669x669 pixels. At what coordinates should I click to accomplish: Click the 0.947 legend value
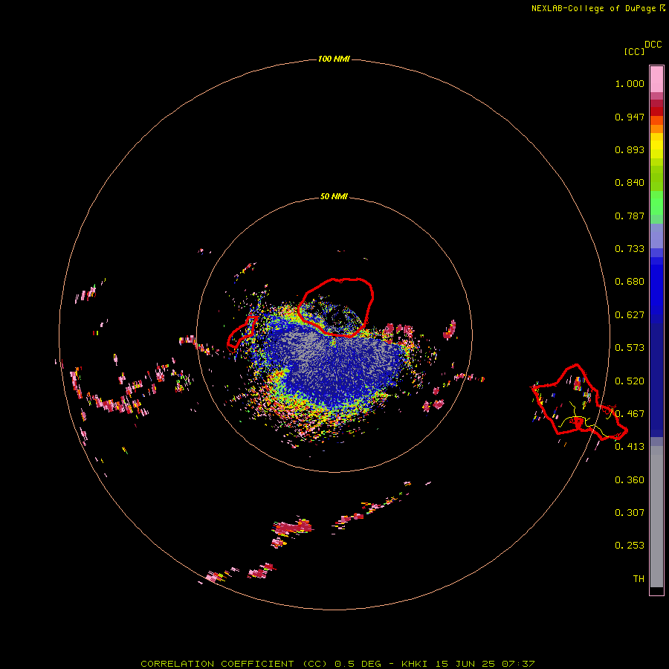pos(630,117)
